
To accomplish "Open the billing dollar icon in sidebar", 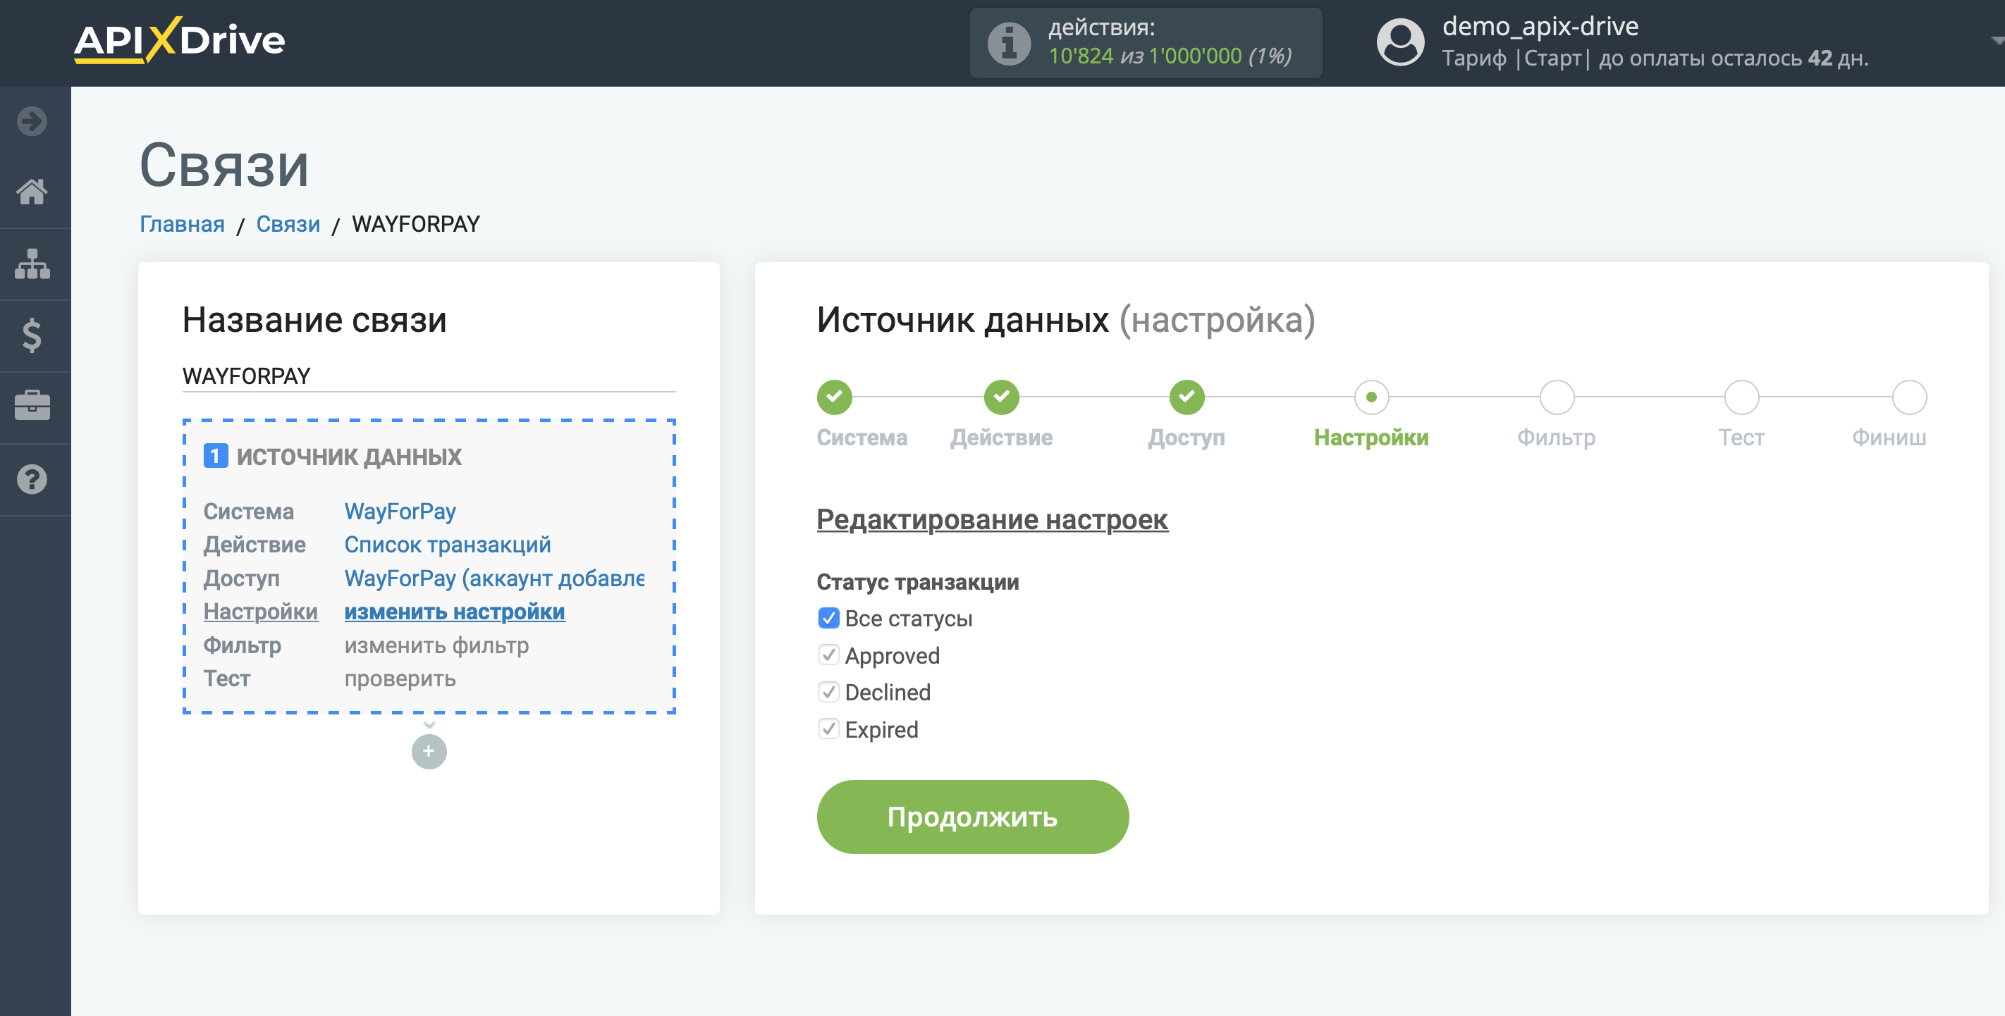I will (x=32, y=335).
